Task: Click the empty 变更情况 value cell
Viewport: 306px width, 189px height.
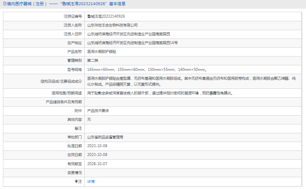Action: [x=193, y=172]
